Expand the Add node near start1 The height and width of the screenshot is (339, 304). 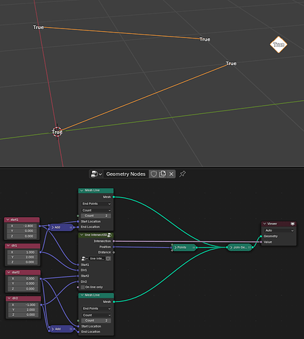[53, 227]
